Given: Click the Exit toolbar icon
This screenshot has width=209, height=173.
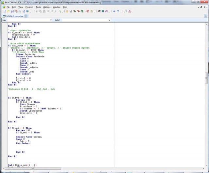Looking at the screenshot, I should [x=27, y=11].
